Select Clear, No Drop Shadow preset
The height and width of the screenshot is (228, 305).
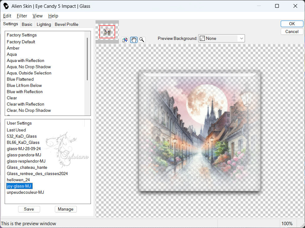click(29, 110)
